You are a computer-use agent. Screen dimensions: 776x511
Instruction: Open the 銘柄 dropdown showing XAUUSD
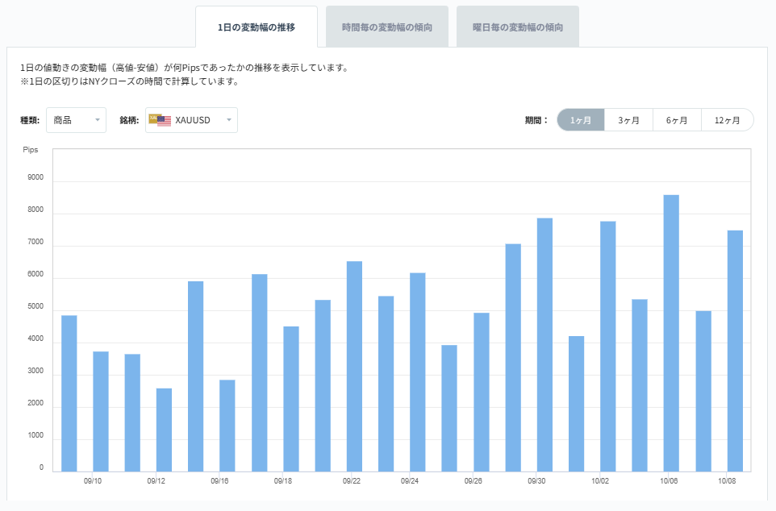191,120
